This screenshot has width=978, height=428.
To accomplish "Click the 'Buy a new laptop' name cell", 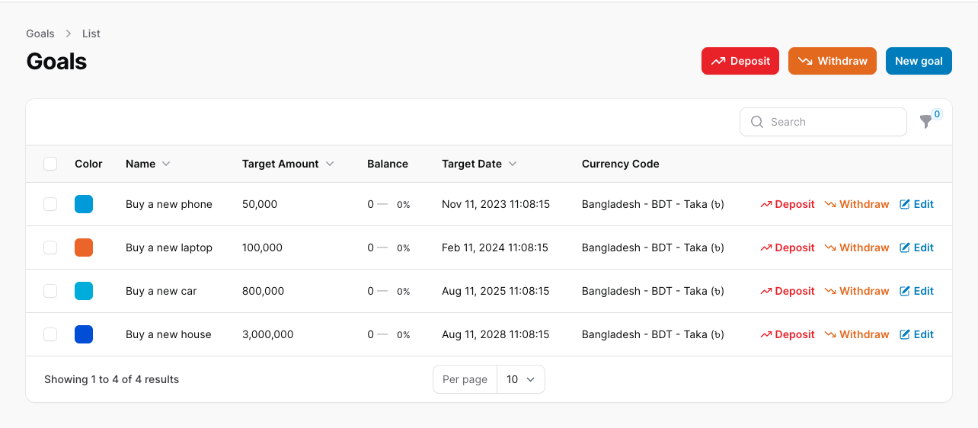I will coord(169,248).
